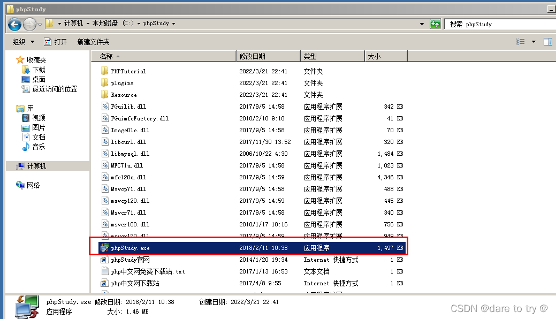Select mfc120u.dll file icon
The width and height of the screenshot is (556, 319).
click(104, 177)
